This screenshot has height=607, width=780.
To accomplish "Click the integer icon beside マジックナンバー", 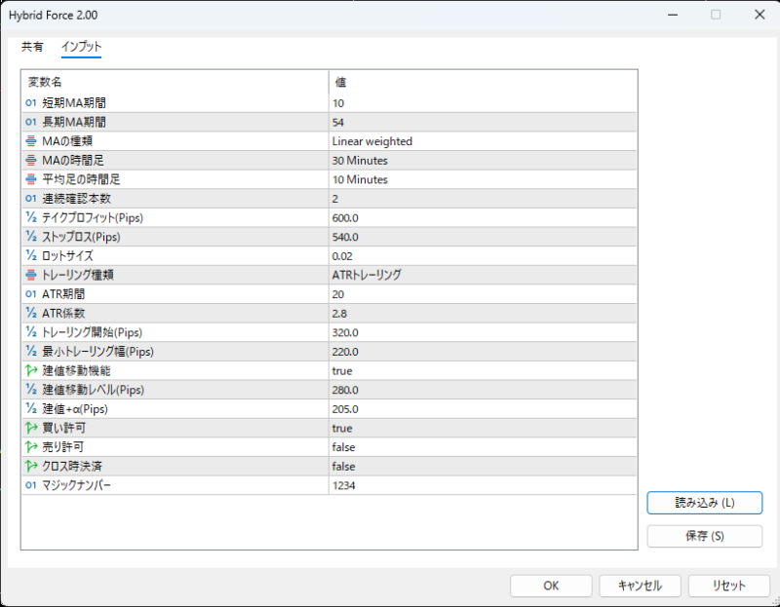I will (x=31, y=485).
